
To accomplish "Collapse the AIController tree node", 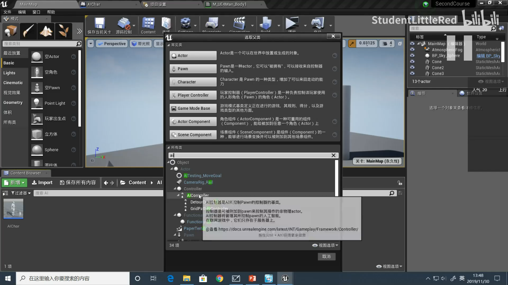I will click(178, 195).
